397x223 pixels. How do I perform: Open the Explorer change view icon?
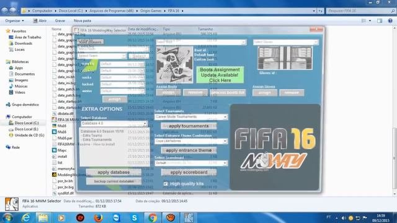tap(364, 20)
